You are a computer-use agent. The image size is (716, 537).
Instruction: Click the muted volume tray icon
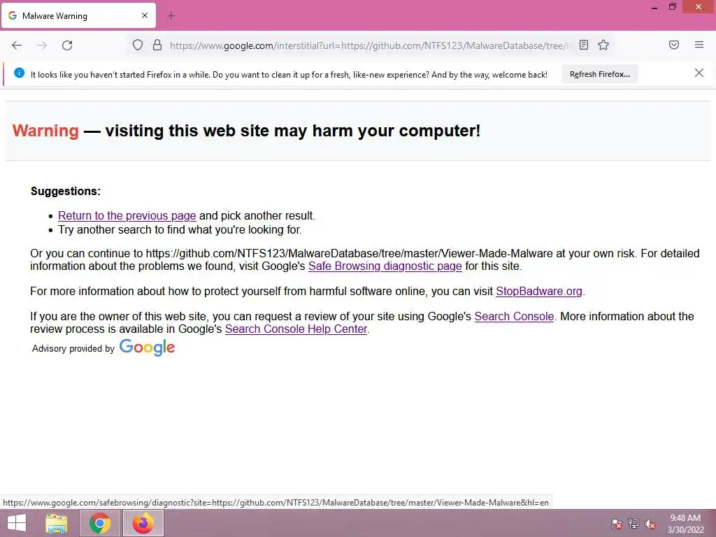click(x=650, y=523)
